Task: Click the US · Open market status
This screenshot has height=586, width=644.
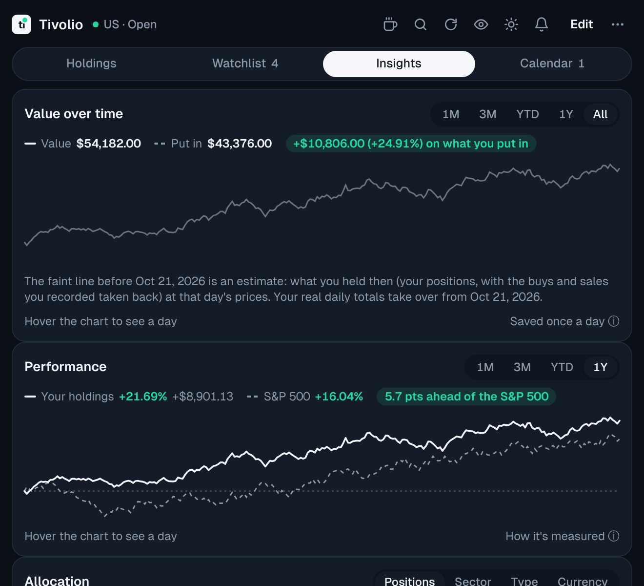Action: click(125, 24)
